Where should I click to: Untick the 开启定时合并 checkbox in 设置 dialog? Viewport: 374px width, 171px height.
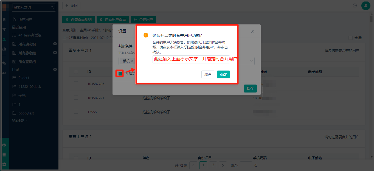(x=120, y=73)
